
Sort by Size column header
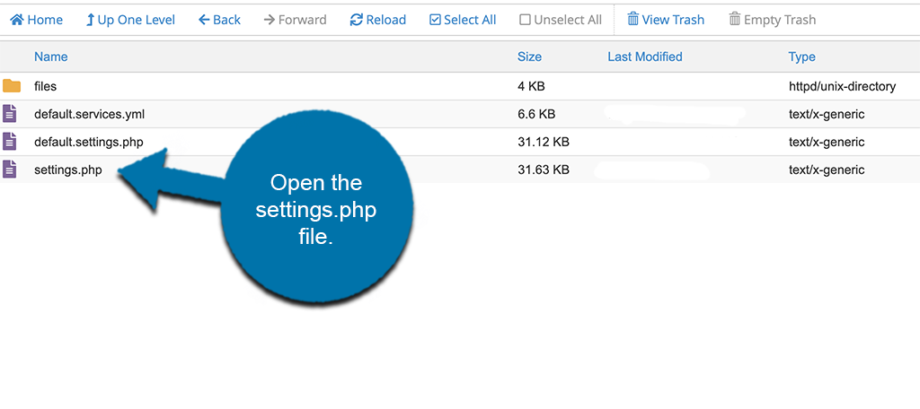tap(529, 57)
